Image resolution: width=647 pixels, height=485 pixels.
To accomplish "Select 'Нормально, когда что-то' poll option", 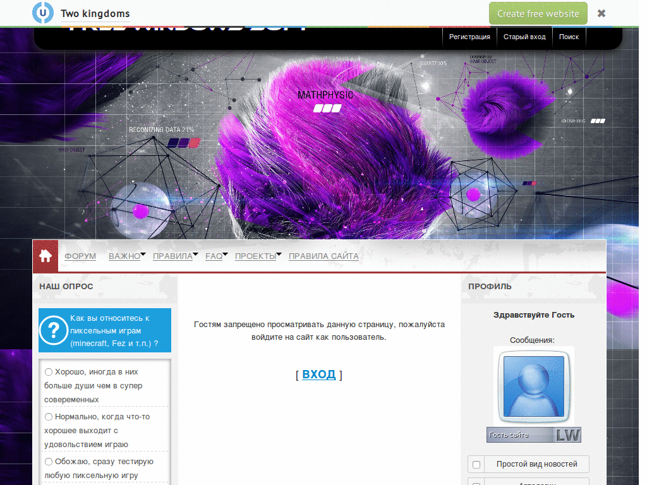I will pyautogui.click(x=49, y=417).
